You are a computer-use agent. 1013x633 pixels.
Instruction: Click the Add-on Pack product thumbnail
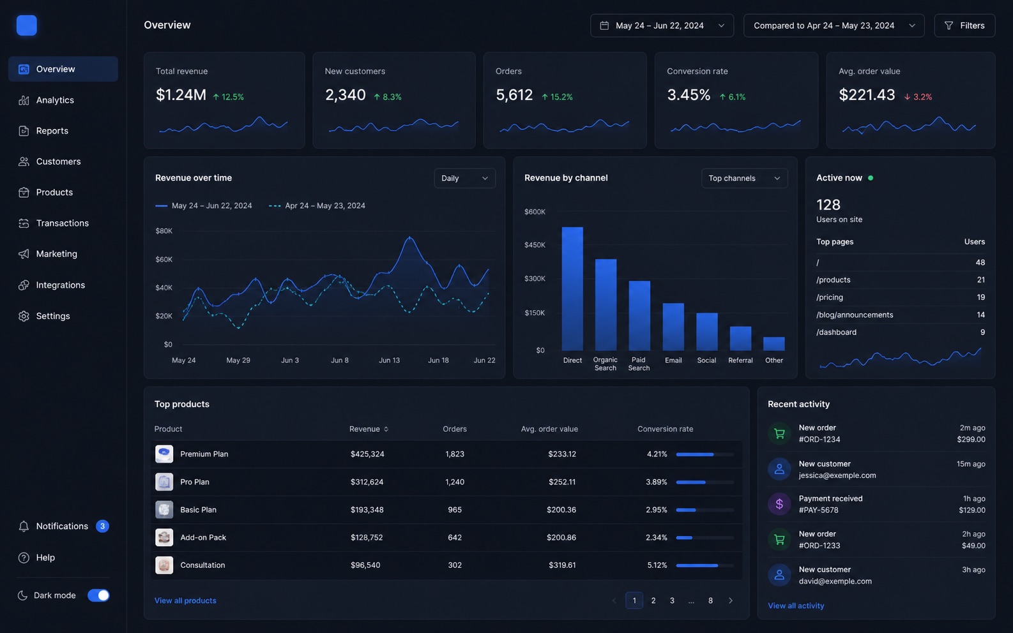164,537
